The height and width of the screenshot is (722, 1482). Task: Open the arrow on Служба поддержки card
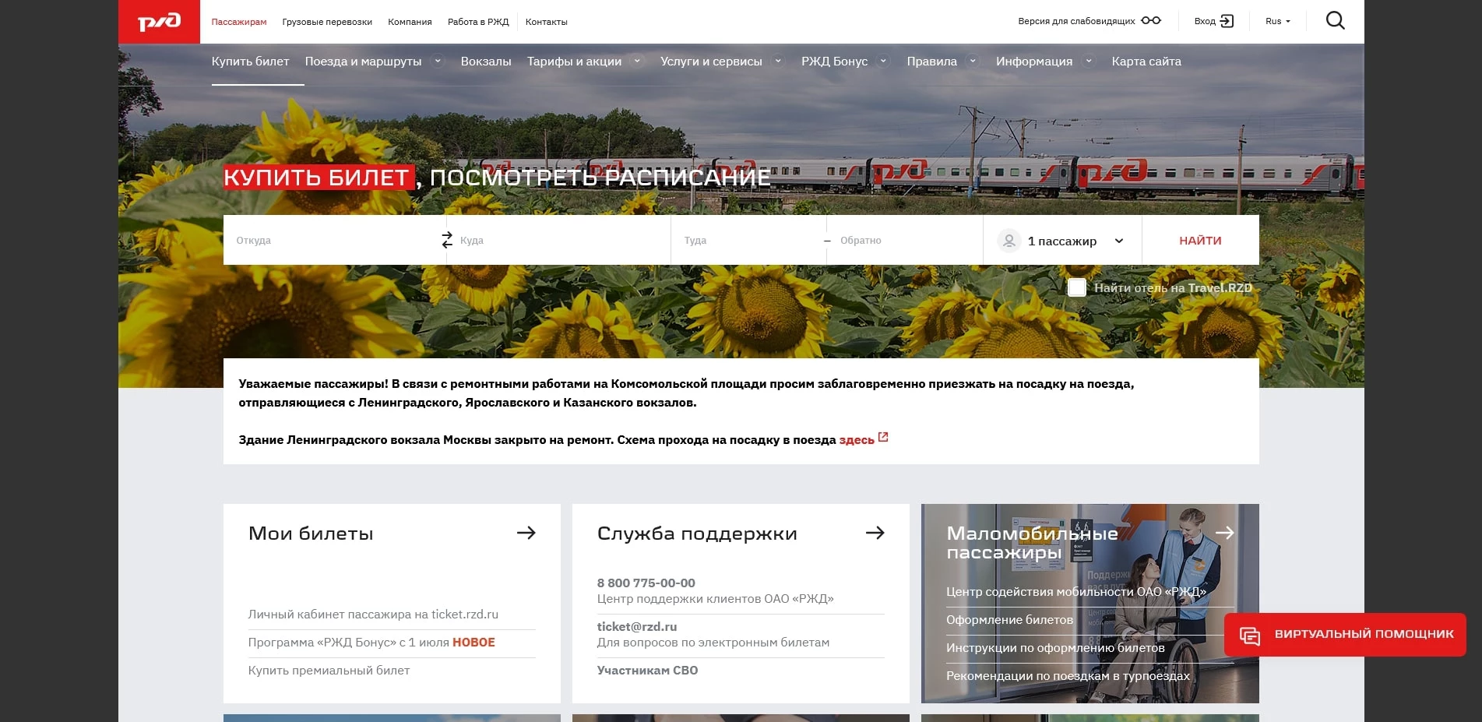(x=877, y=533)
